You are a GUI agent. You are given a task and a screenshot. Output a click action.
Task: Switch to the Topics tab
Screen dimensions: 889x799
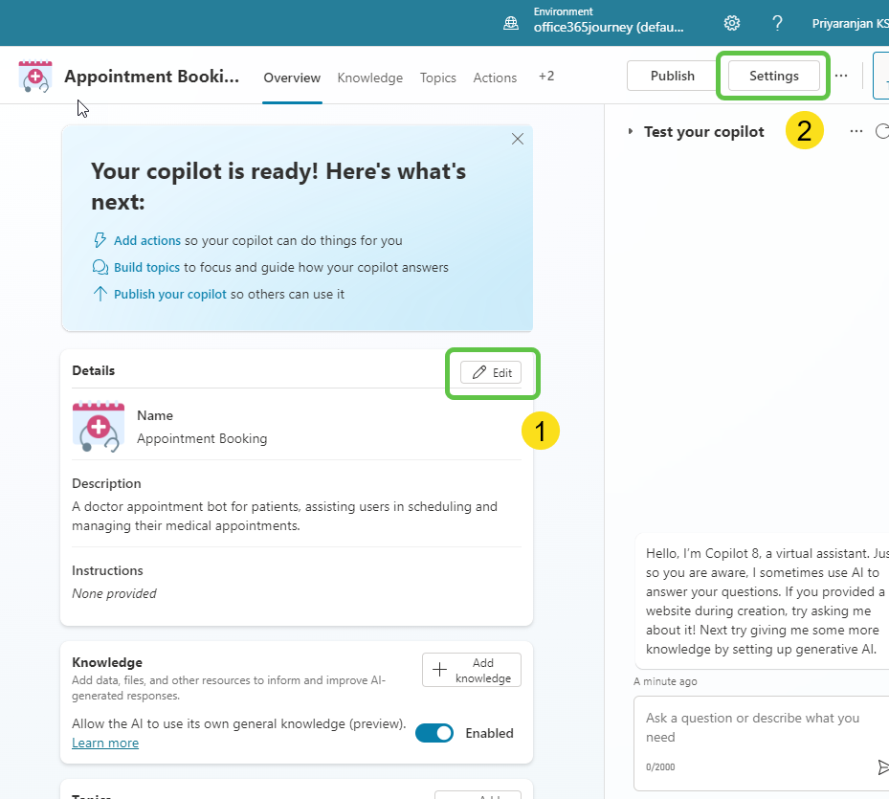point(437,78)
